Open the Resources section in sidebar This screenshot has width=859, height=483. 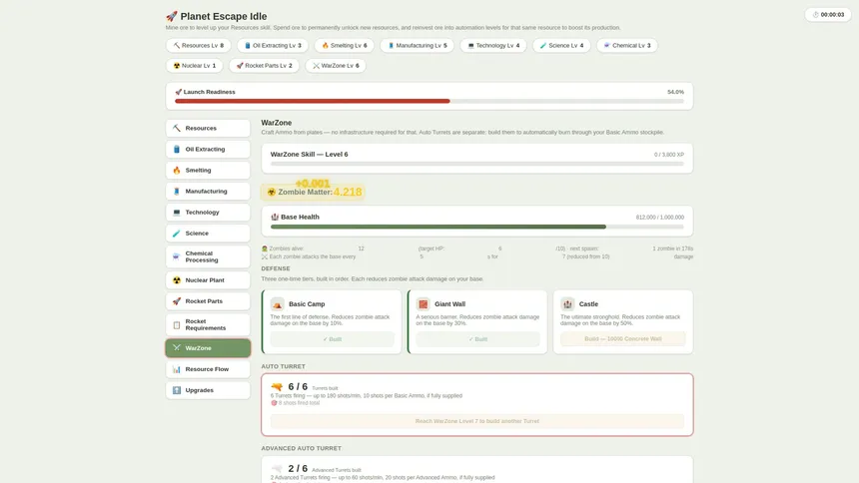click(208, 128)
